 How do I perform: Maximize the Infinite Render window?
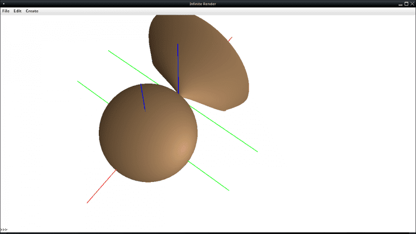pyautogui.click(x=406, y=4)
